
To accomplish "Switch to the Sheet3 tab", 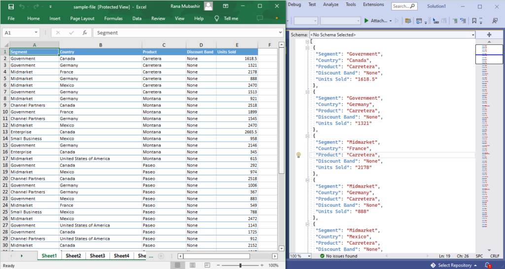I will (97, 256).
